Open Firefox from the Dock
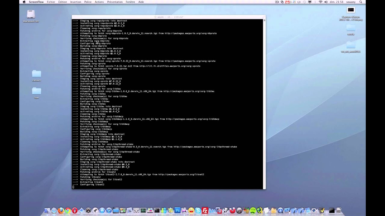 click(x=61, y=211)
